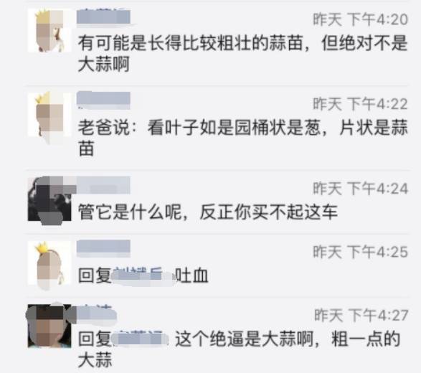421x373 pixels.
Task: Open avatar of the 4:27 commenter
Action: coord(49,326)
